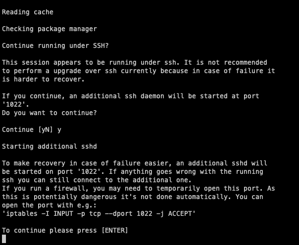Click the 'If you run a firewall' line
The height and width of the screenshot is (245, 299).
point(138,188)
